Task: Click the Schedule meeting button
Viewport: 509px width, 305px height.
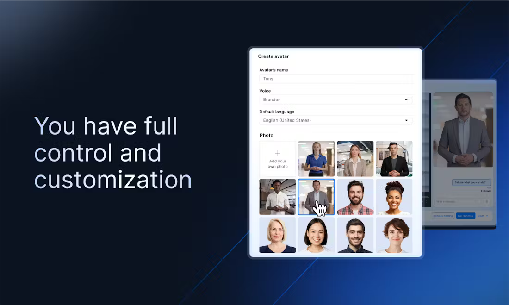Action: tap(443, 216)
